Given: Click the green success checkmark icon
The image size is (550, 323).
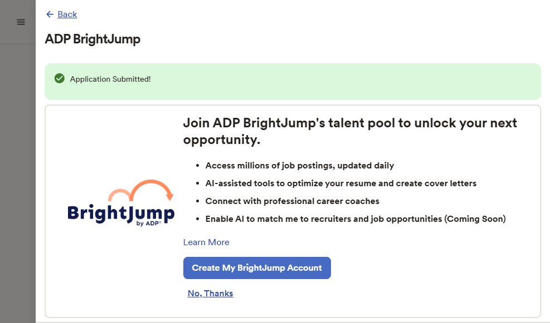Looking at the screenshot, I should (60, 79).
